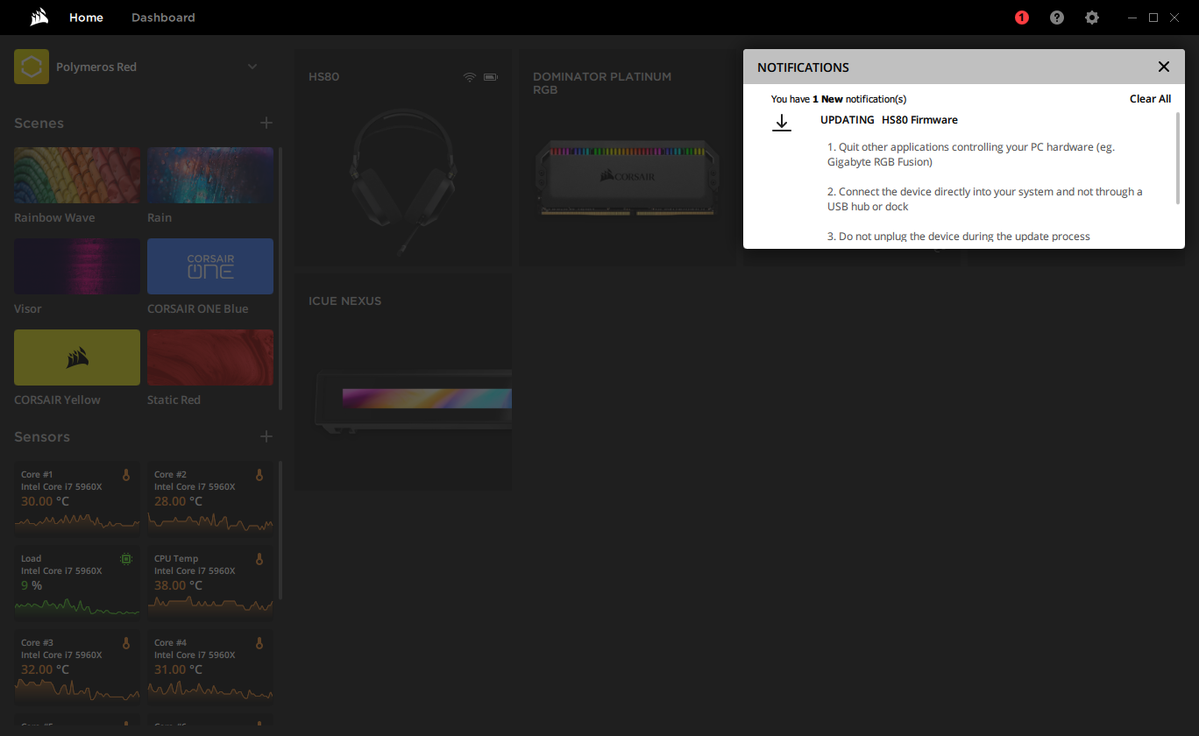The height and width of the screenshot is (736, 1199).
Task: Click the Sensors section heading
Action: coord(42,437)
